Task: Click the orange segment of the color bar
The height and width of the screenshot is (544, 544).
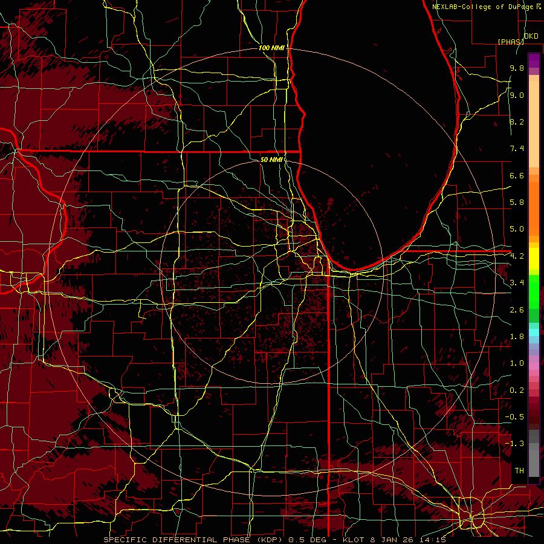Action: click(534, 208)
